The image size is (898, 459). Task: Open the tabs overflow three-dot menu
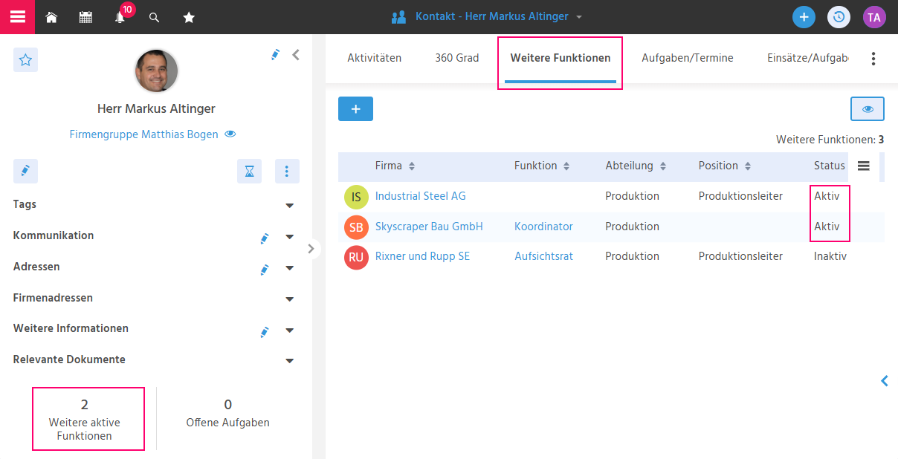click(x=873, y=59)
